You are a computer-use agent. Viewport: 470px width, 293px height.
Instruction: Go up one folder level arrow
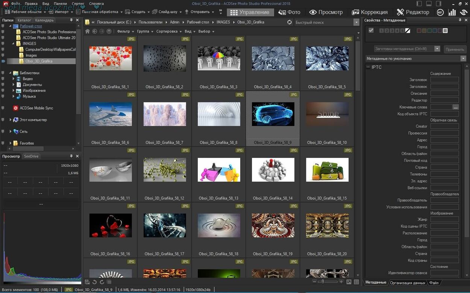tap(109, 32)
